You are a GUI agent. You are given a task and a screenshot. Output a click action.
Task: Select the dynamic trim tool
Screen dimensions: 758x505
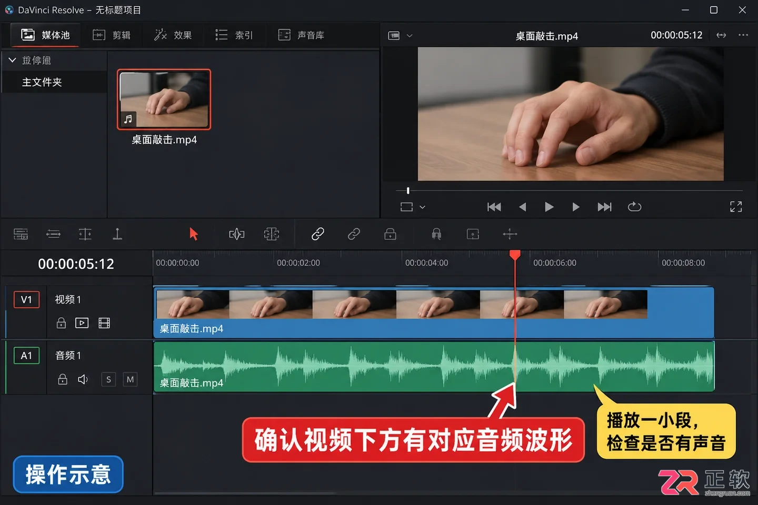point(272,234)
